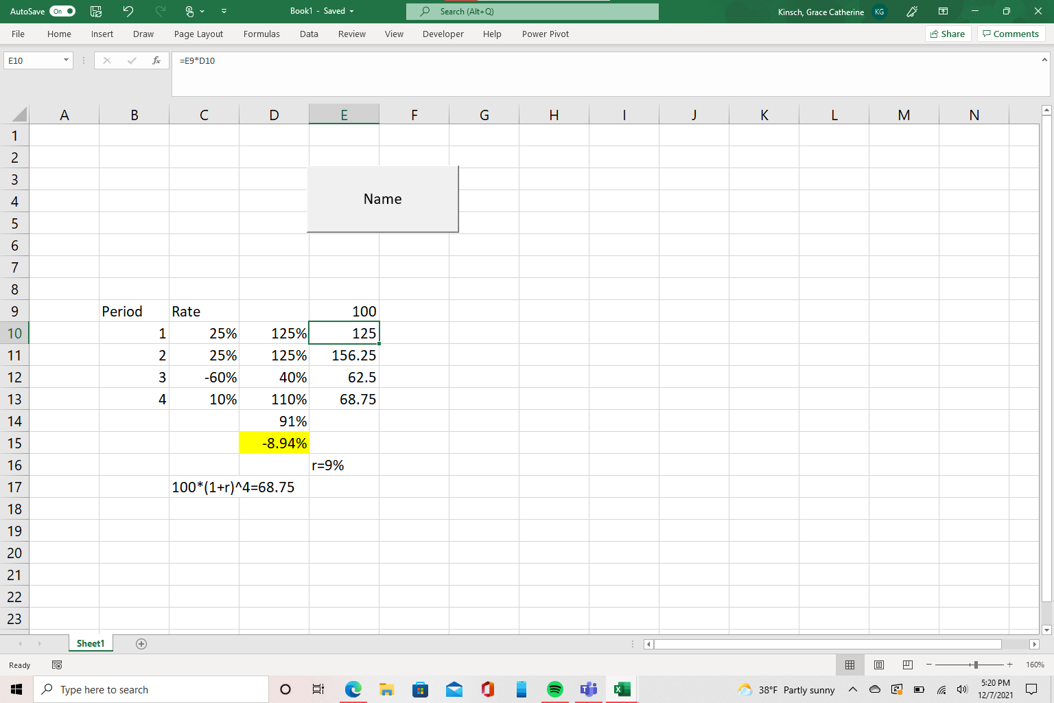
Task: Switch to Normal view in the status bar
Action: click(x=850, y=665)
